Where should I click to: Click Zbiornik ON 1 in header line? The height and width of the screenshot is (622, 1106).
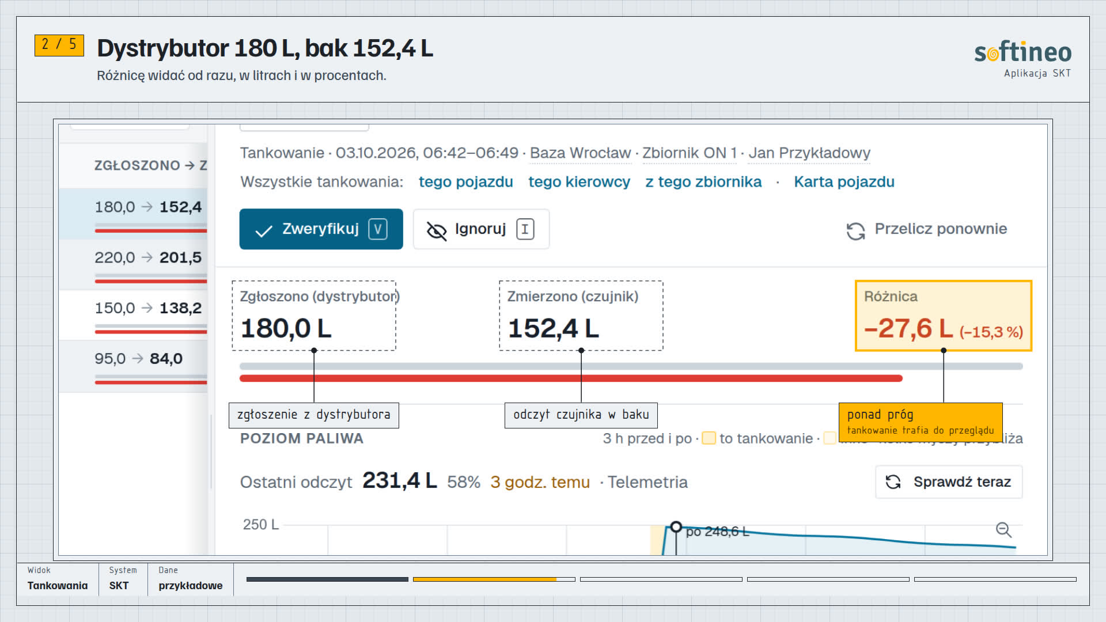pos(690,153)
